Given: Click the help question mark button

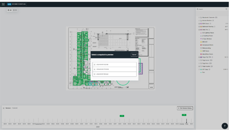Looking at the screenshot, I should (x=225, y=126).
